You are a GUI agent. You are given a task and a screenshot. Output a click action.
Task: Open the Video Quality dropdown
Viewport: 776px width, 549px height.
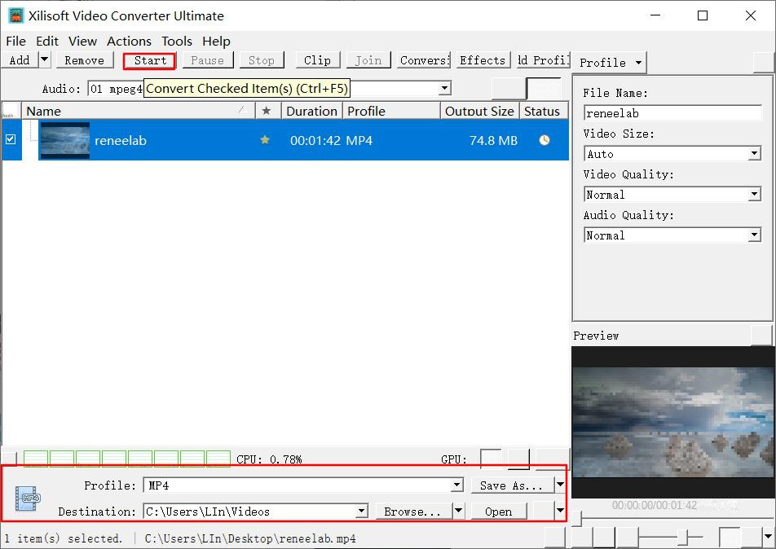[754, 195]
